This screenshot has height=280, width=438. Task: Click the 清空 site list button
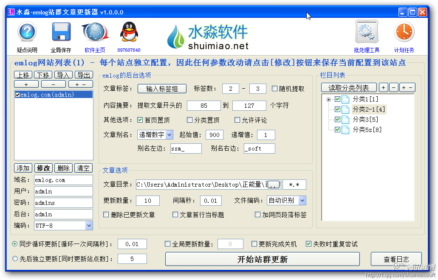click(83, 168)
